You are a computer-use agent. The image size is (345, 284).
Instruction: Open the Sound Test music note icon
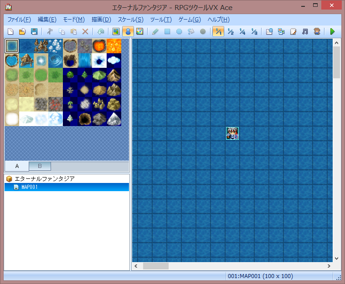point(305,31)
